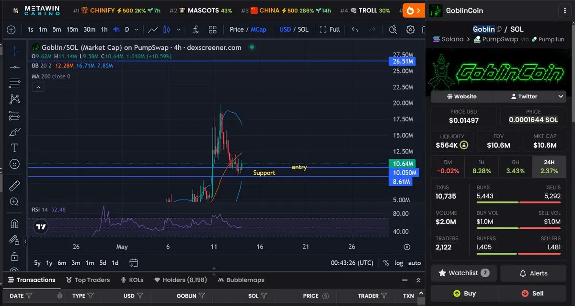The height and width of the screenshot is (306, 575).
Task: Expand the social links dropdown beside Twitter
Action: (561, 96)
